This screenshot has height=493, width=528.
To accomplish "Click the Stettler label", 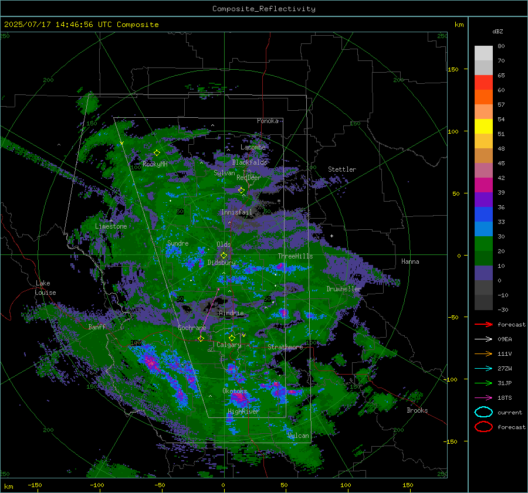I will point(342,169).
